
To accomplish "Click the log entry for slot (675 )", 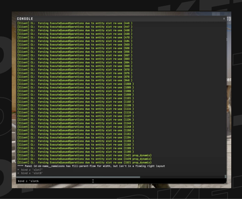I will tap(75, 73).
